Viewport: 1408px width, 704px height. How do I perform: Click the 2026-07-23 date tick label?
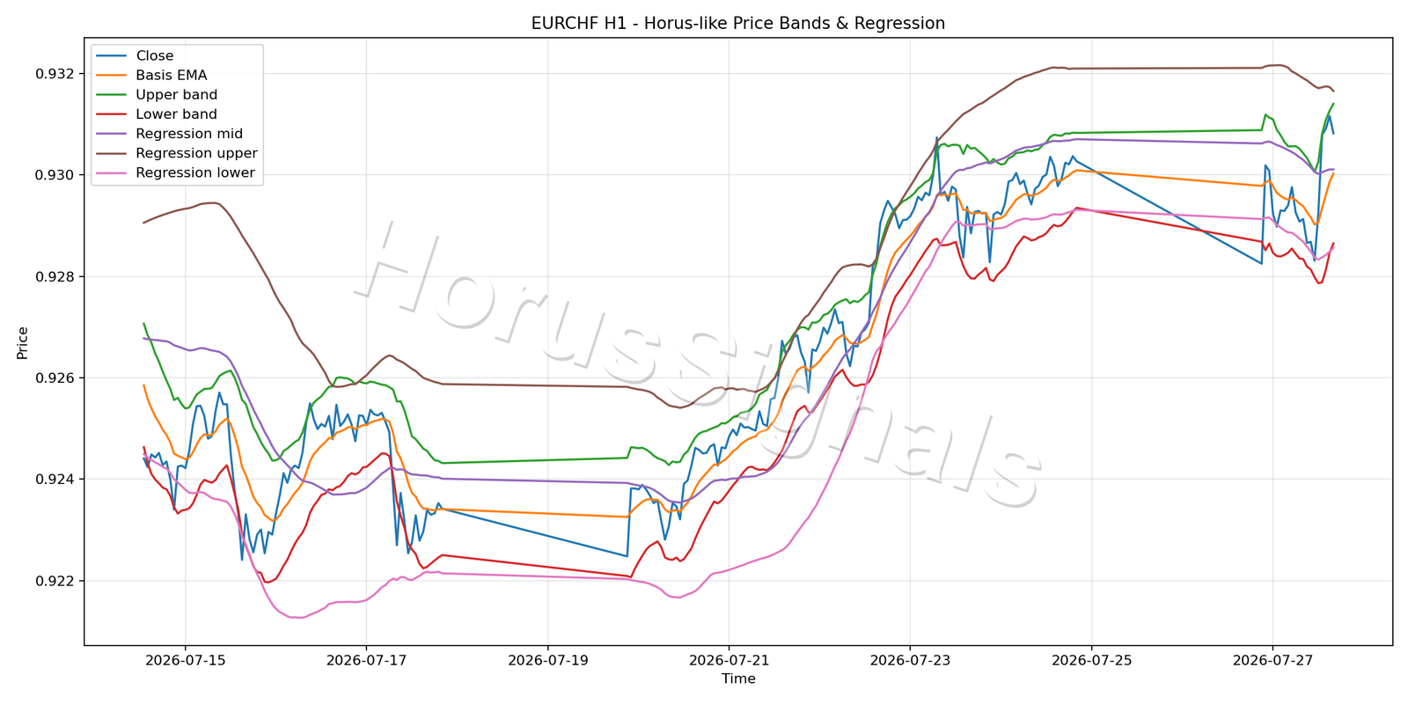(x=910, y=660)
